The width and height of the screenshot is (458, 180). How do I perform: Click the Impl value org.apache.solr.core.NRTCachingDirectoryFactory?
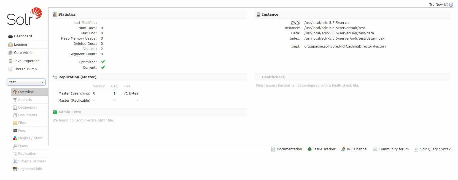(x=345, y=46)
